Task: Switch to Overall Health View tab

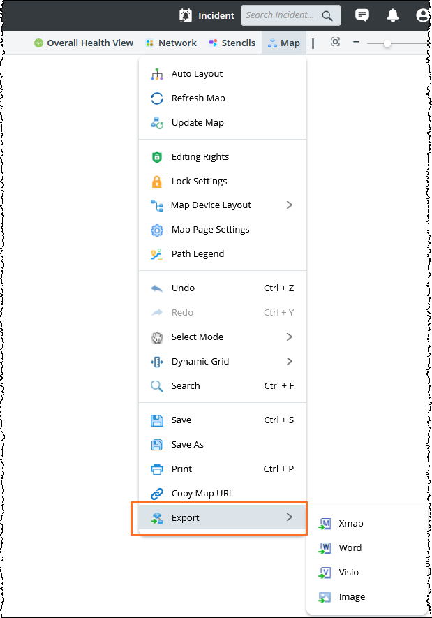Action: click(x=84, y=43)
